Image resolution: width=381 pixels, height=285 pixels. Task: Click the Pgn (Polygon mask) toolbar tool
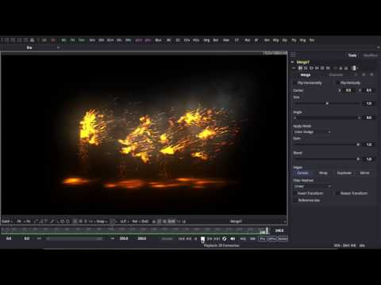coord(294,40)
